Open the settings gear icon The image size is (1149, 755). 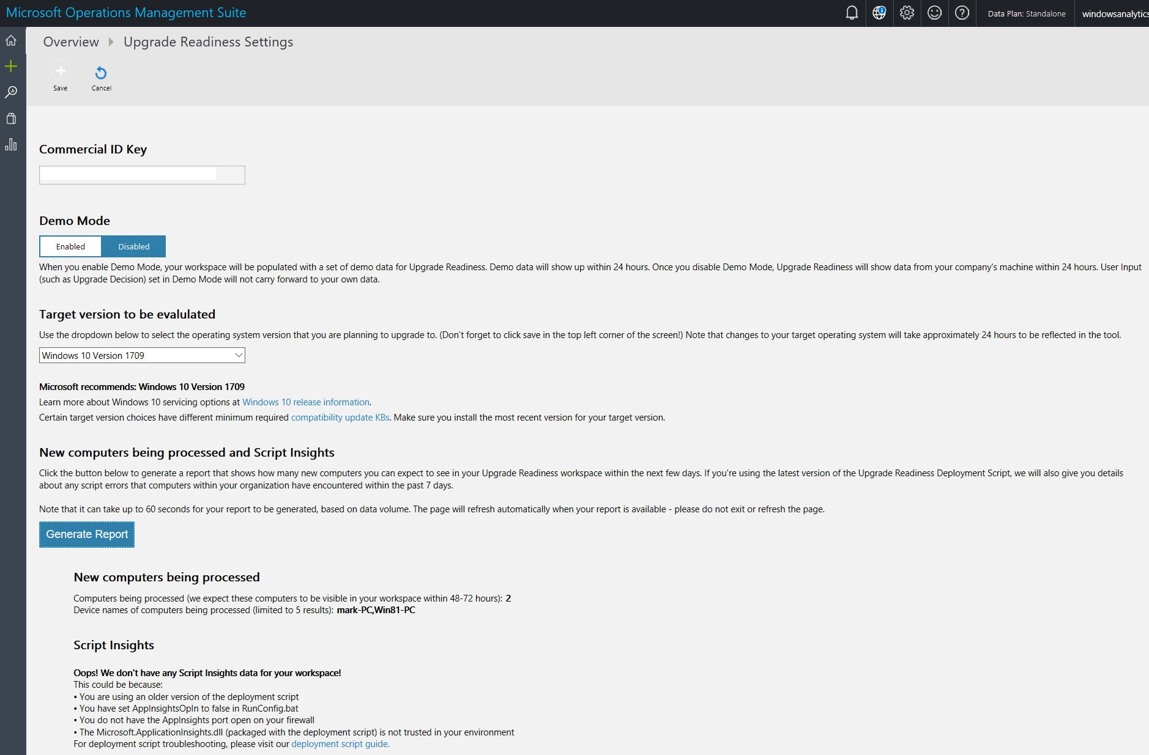pos(907,13)
